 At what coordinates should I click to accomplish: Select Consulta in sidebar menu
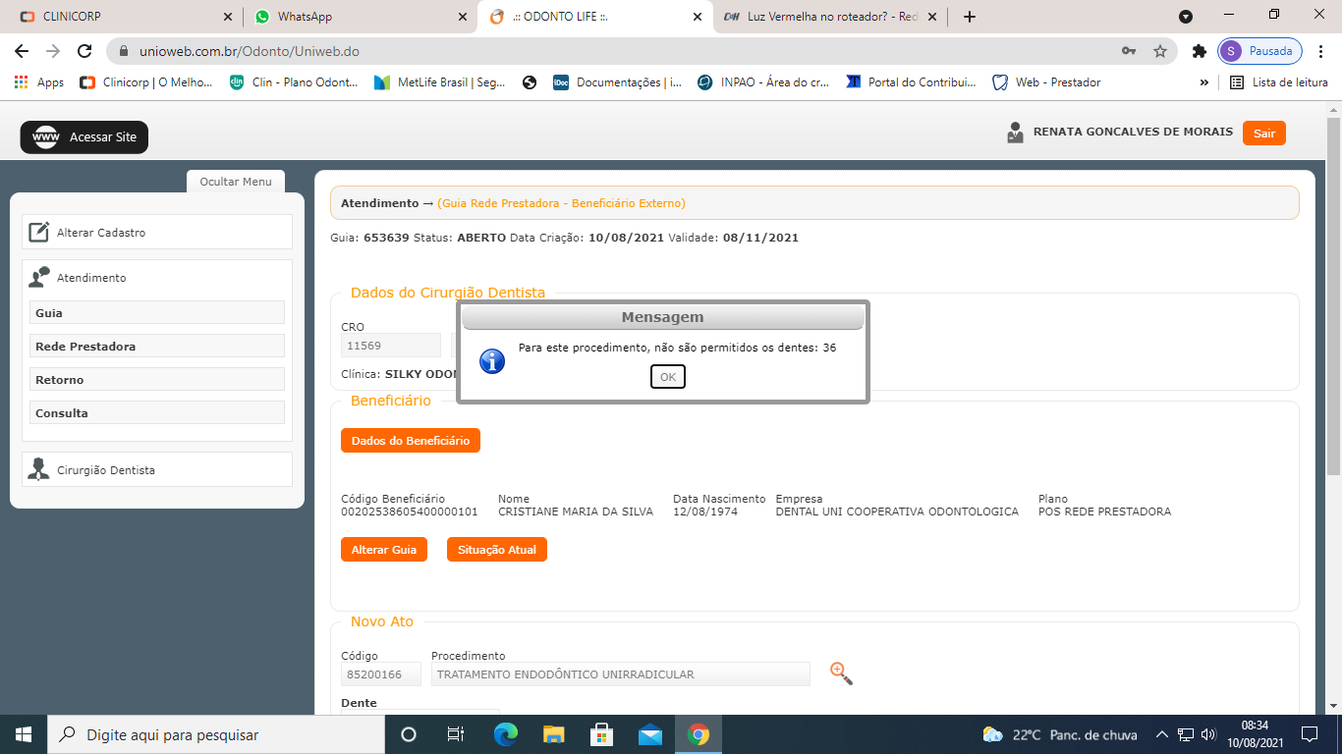(x=157, y=413)
